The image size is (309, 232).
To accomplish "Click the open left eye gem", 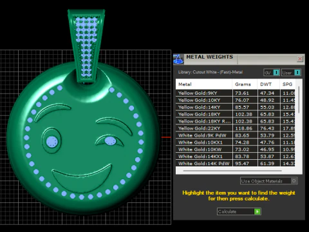I will [52, 142].
